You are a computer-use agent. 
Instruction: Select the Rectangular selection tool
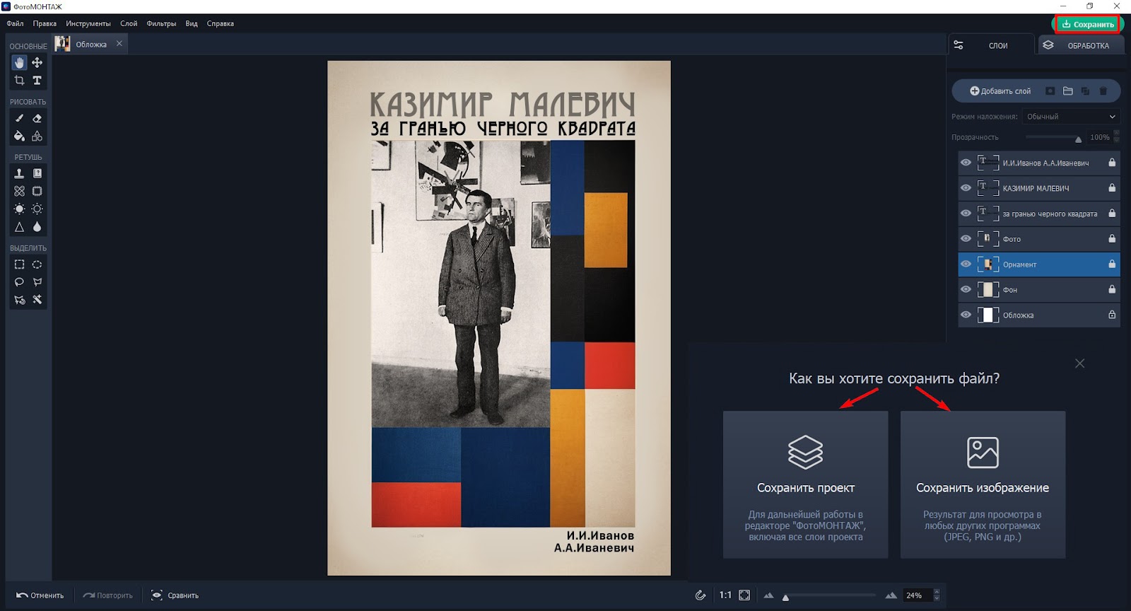pos(19,264)
